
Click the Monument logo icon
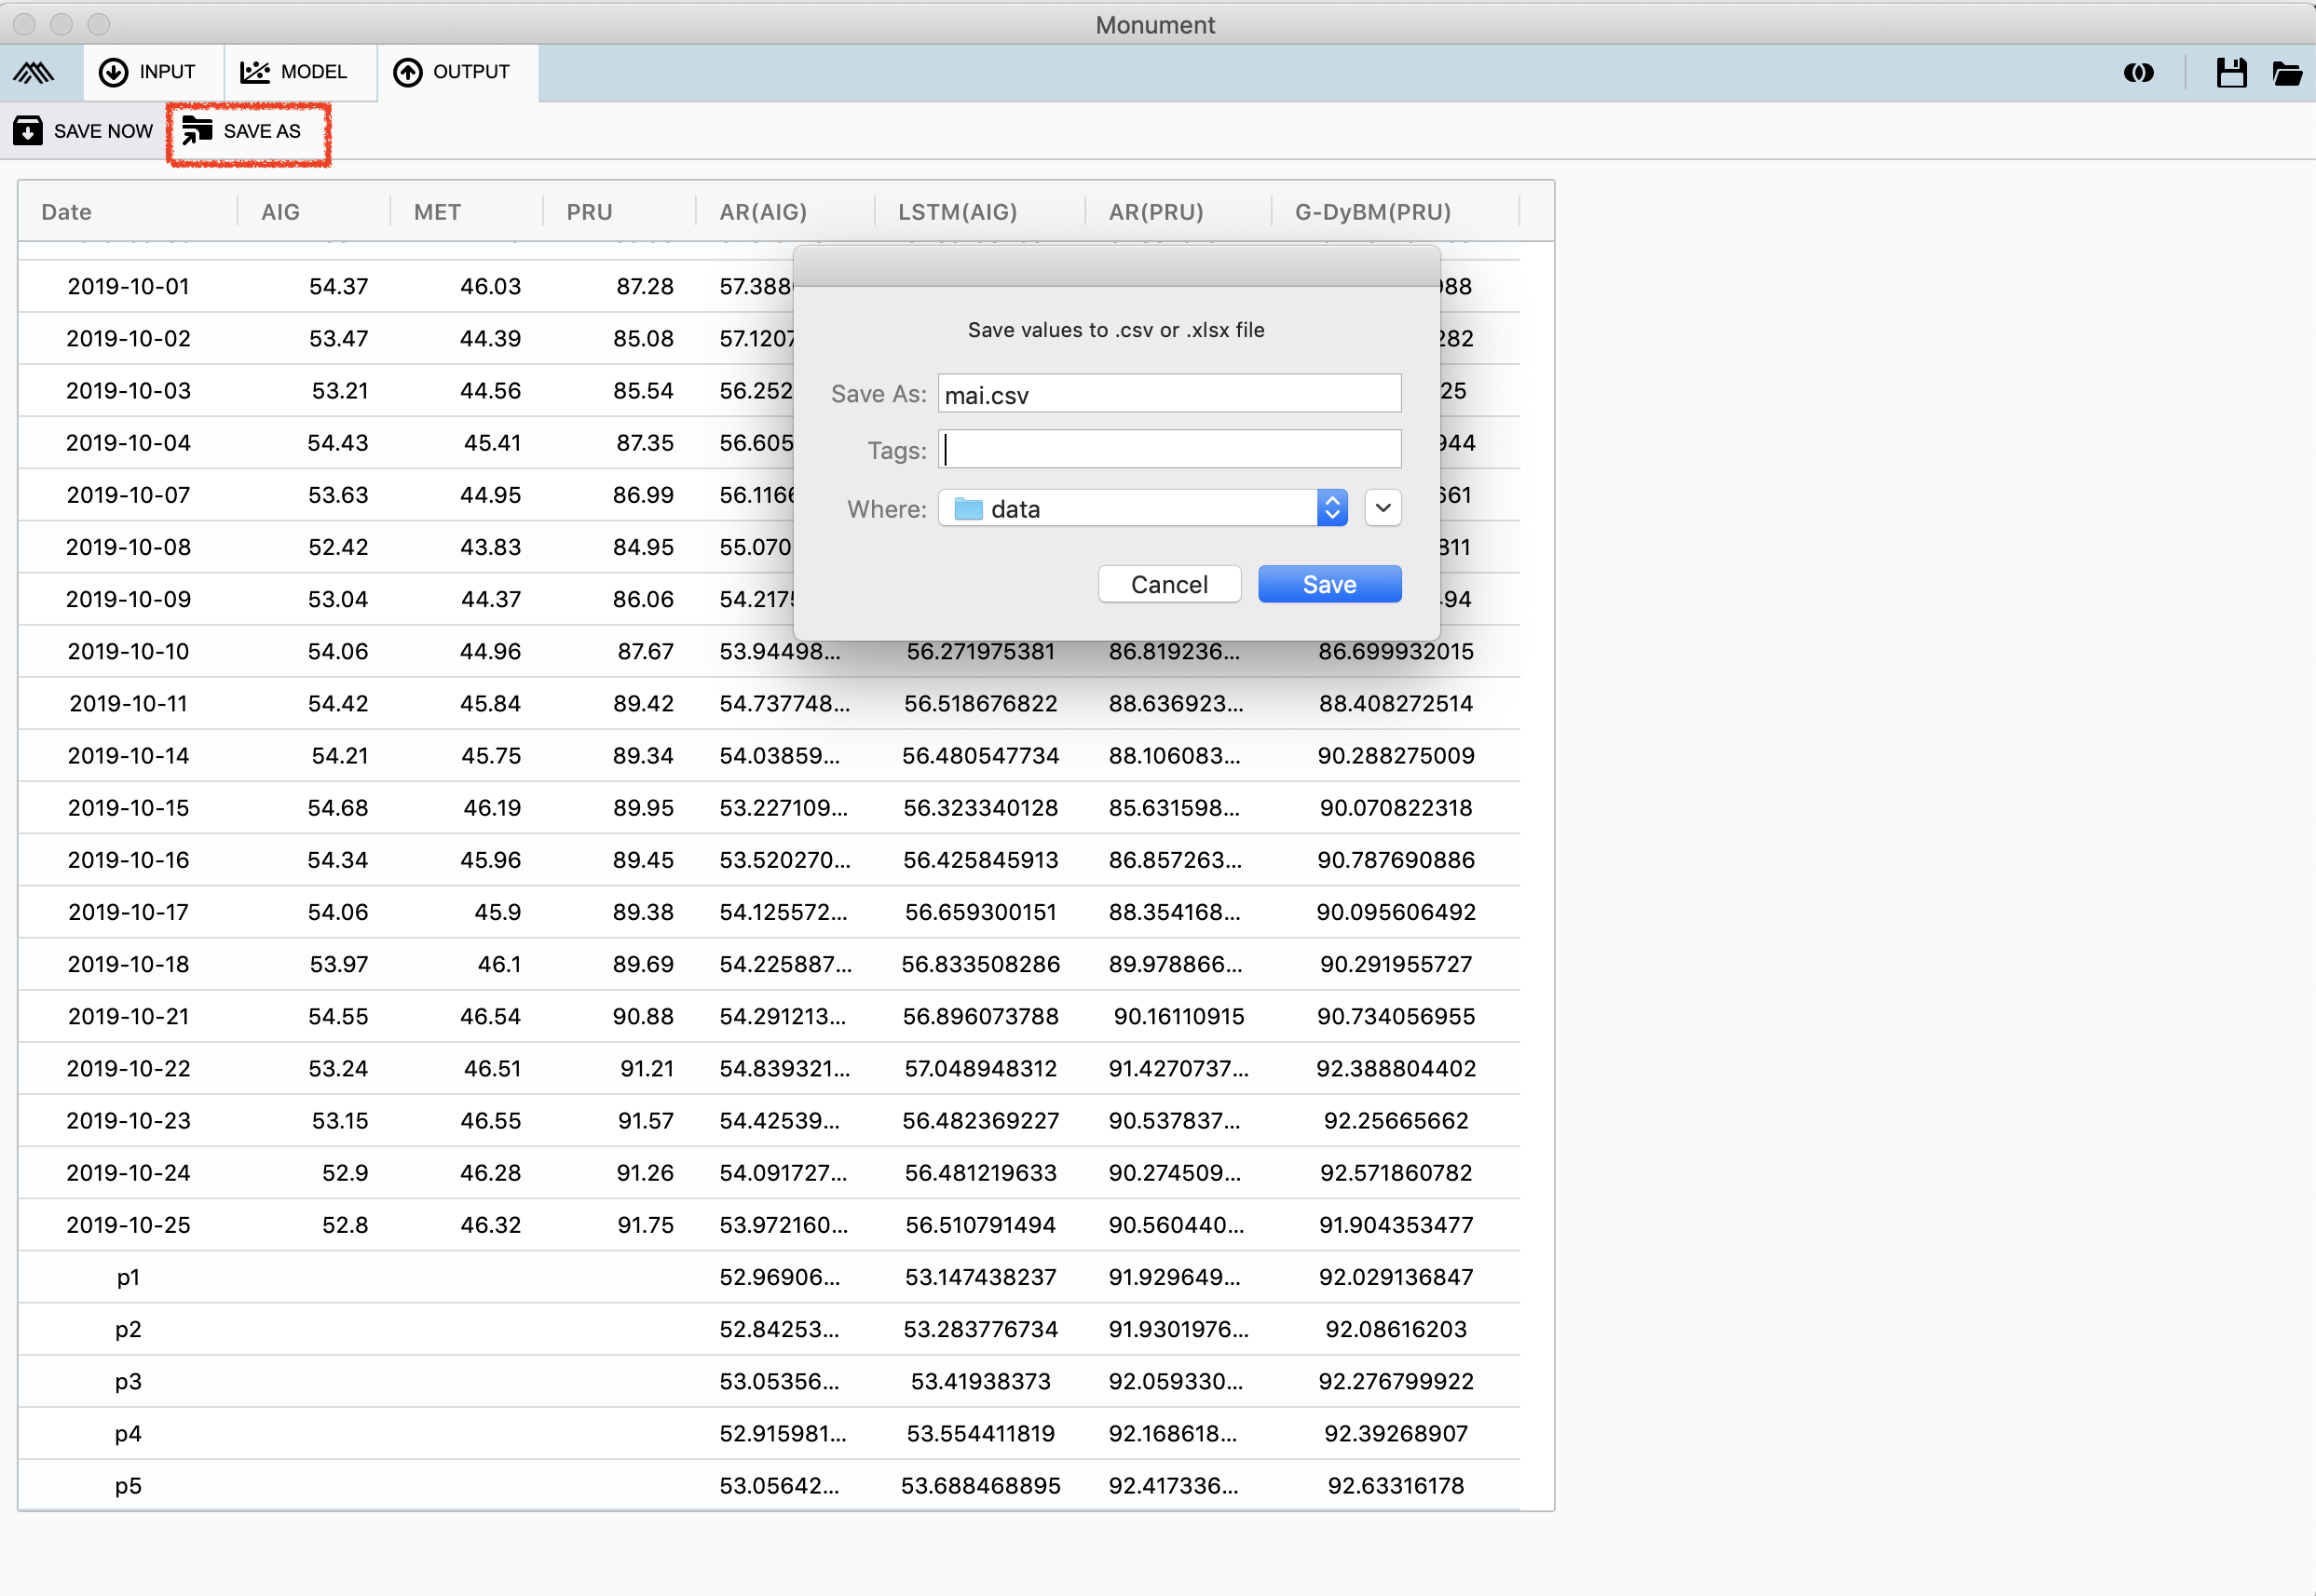[34, 73]
